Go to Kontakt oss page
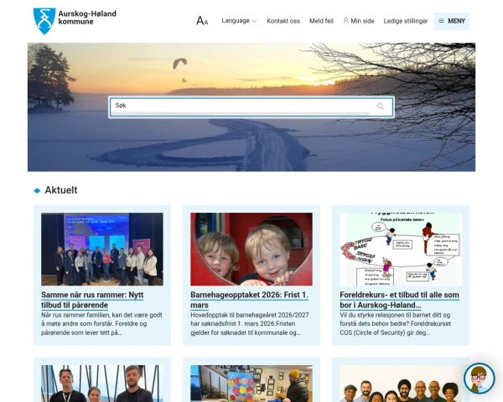The width and height of the screenshot is (503, 402). click(283, 21)
